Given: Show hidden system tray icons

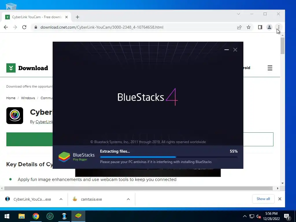Looking at the screenshot, I should click(245, 216).
